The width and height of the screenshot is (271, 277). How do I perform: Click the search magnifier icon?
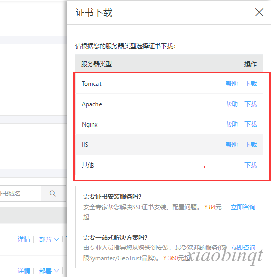pos(53,193)
